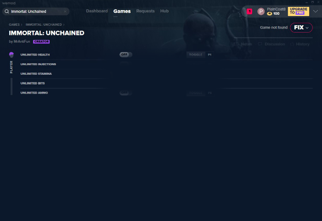
Task: Click the IMMORTAL: UNCHAINED page title
Action: point(46,33)
